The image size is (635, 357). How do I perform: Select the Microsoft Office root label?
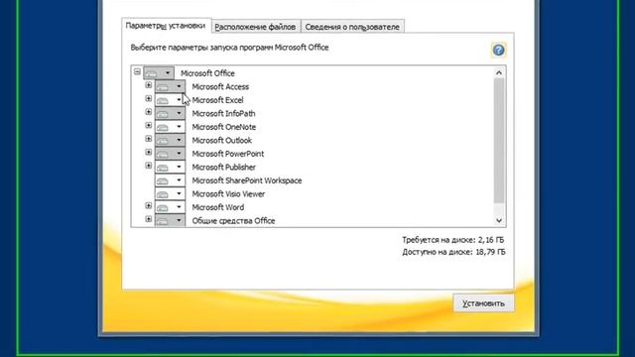point(207,73)
